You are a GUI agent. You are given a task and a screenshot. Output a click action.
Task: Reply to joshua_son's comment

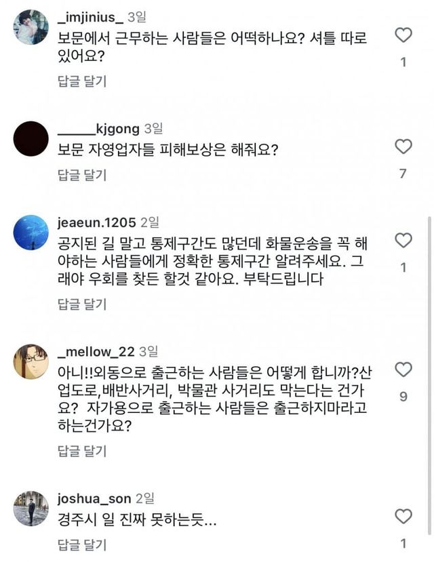pyautogui.click(x=82, y=544)
